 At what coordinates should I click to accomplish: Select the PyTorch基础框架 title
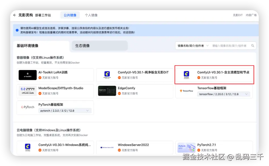click(51, 105)
